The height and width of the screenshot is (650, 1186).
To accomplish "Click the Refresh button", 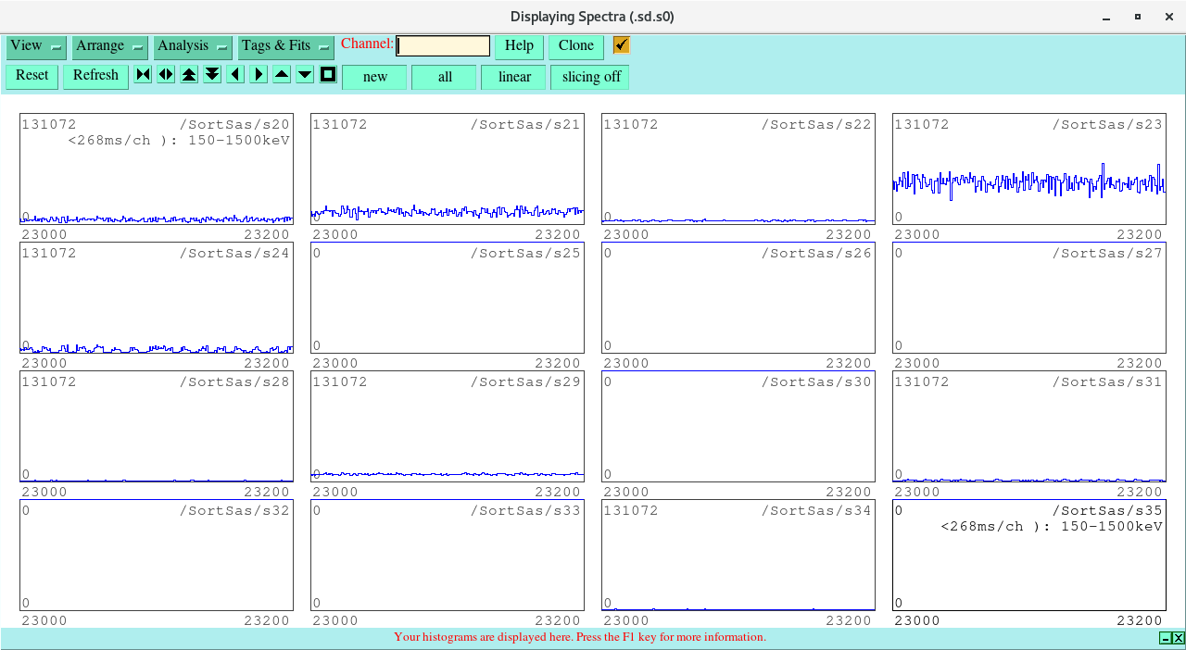I will pyautogui.click(x=95, y=76).
